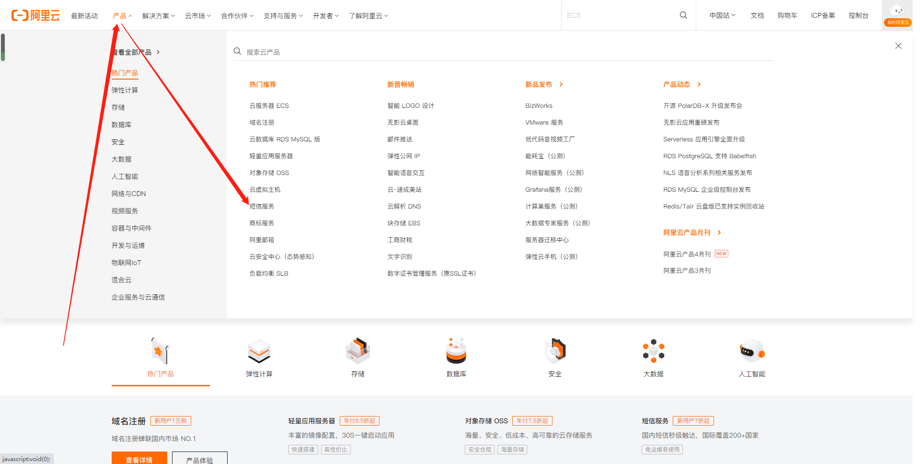Screen dimensions: 920x464
Task: Select the 弹性计算 category icon
Action: [259, 351]
